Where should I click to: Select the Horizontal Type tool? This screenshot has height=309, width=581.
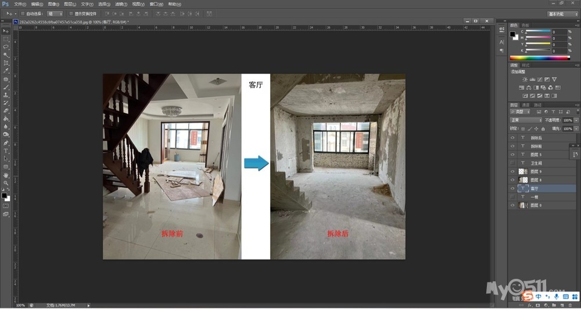coord(6,151)
